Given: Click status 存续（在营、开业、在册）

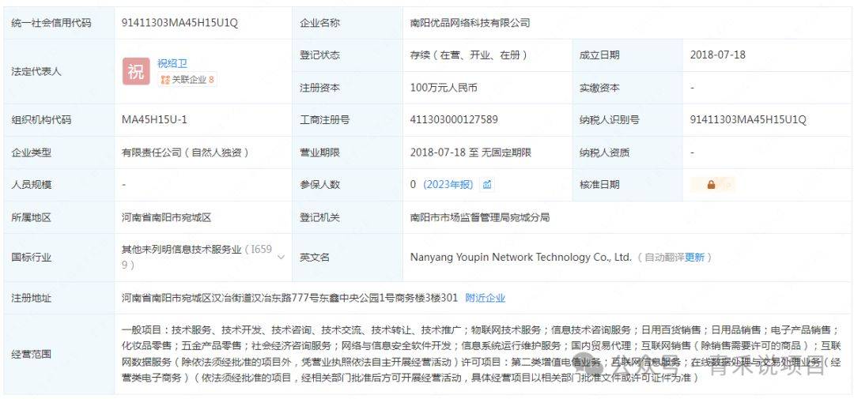Looking at the screenshot, I should (x=469, y=55).
